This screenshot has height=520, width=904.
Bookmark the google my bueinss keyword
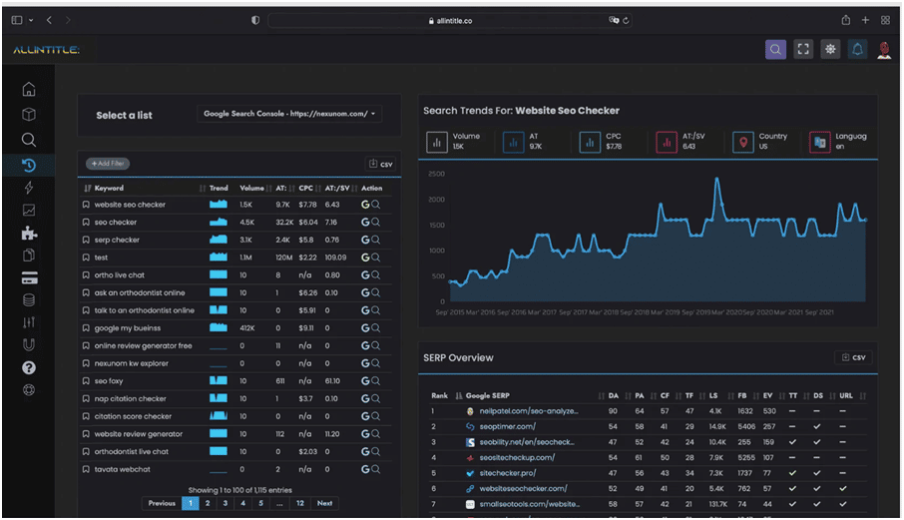pyautogui.click(x=86, y=328)
